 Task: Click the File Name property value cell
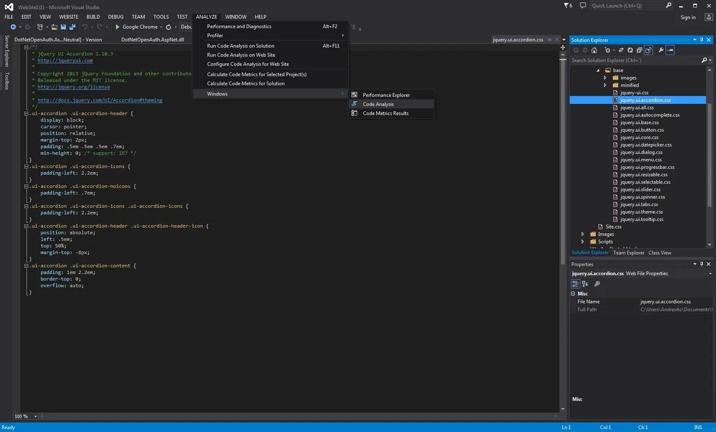coord(676,302)
